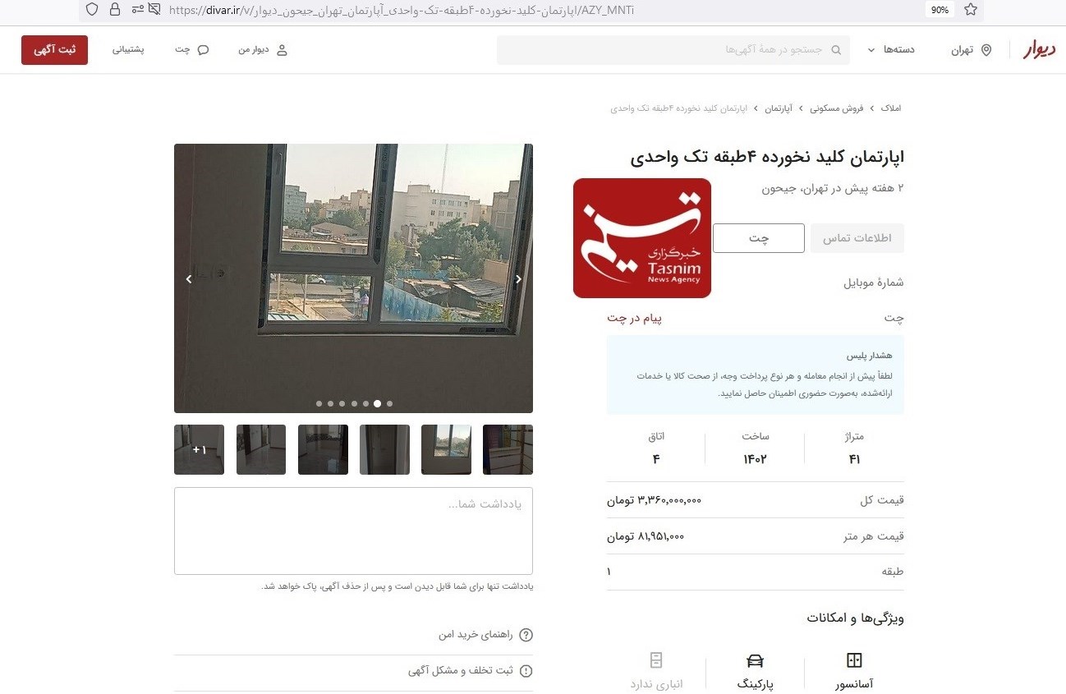This screenshot has width=1066, height=694.
Task: Click the اطلاعات تماس contact button
Action: coord(857,238)
